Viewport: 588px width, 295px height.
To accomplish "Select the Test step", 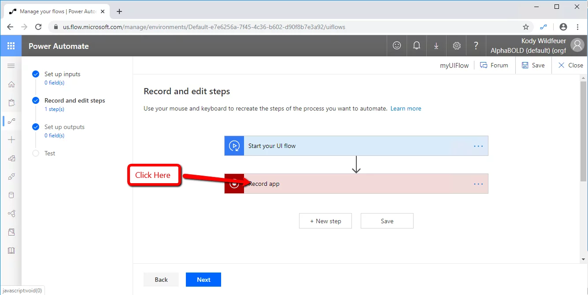I will (x=50, y=153).
